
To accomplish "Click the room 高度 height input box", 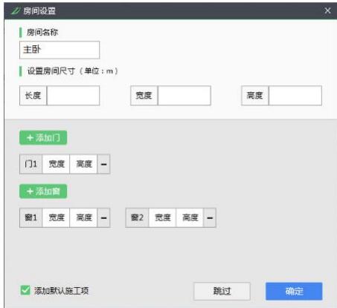I will [x=295, y=96].
